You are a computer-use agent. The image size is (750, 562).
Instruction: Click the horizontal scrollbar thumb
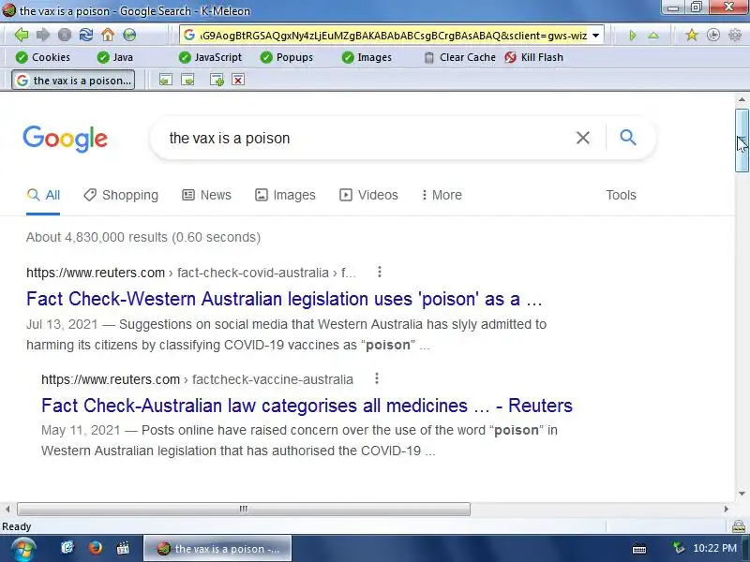click(244, 509)
